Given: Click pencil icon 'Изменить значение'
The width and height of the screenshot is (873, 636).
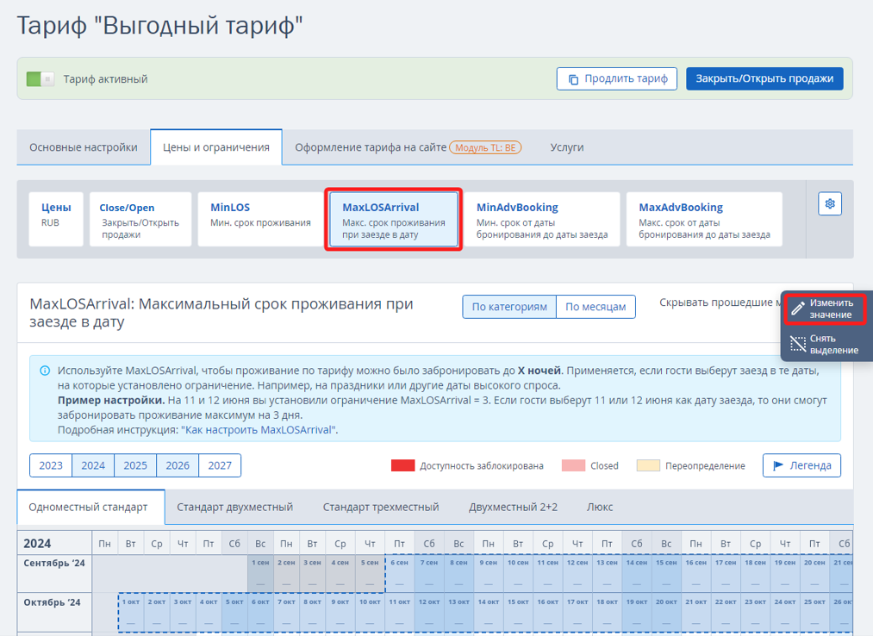Looking at the screenshot, I should pyautogui.click(x=798, y=309).
